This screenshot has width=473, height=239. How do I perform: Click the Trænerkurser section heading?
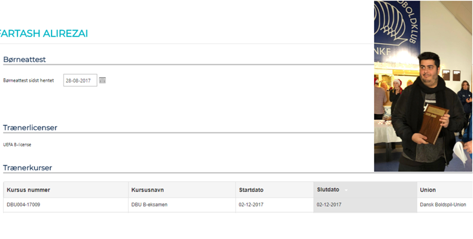28,168
